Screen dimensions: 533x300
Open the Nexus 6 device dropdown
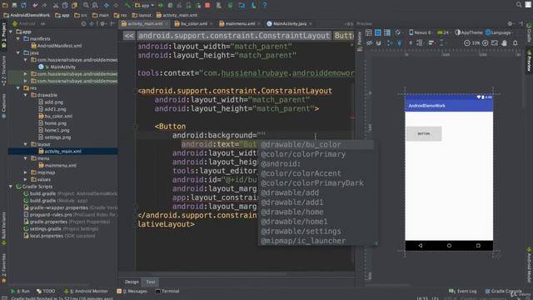pos(420,32)
